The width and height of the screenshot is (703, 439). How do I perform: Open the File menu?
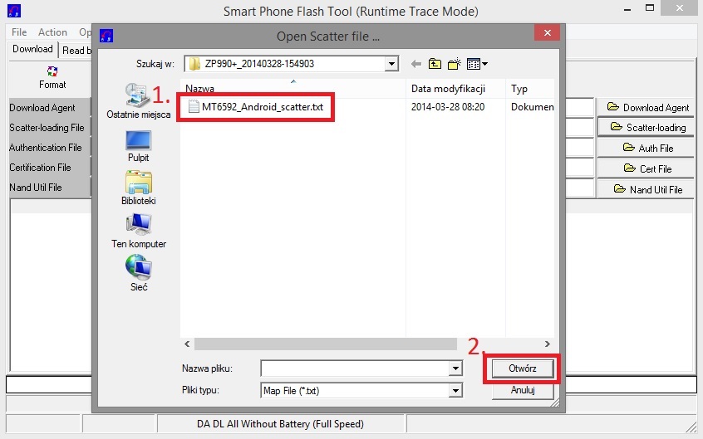(19, 32)
